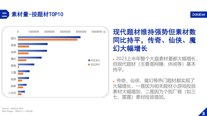Click the Source: DataEye-ADX footnote

tap(13, 108)
